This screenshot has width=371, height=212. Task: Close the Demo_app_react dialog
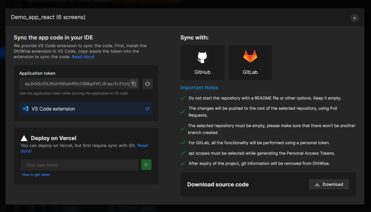pyautogui.click(x=354, y=18)
